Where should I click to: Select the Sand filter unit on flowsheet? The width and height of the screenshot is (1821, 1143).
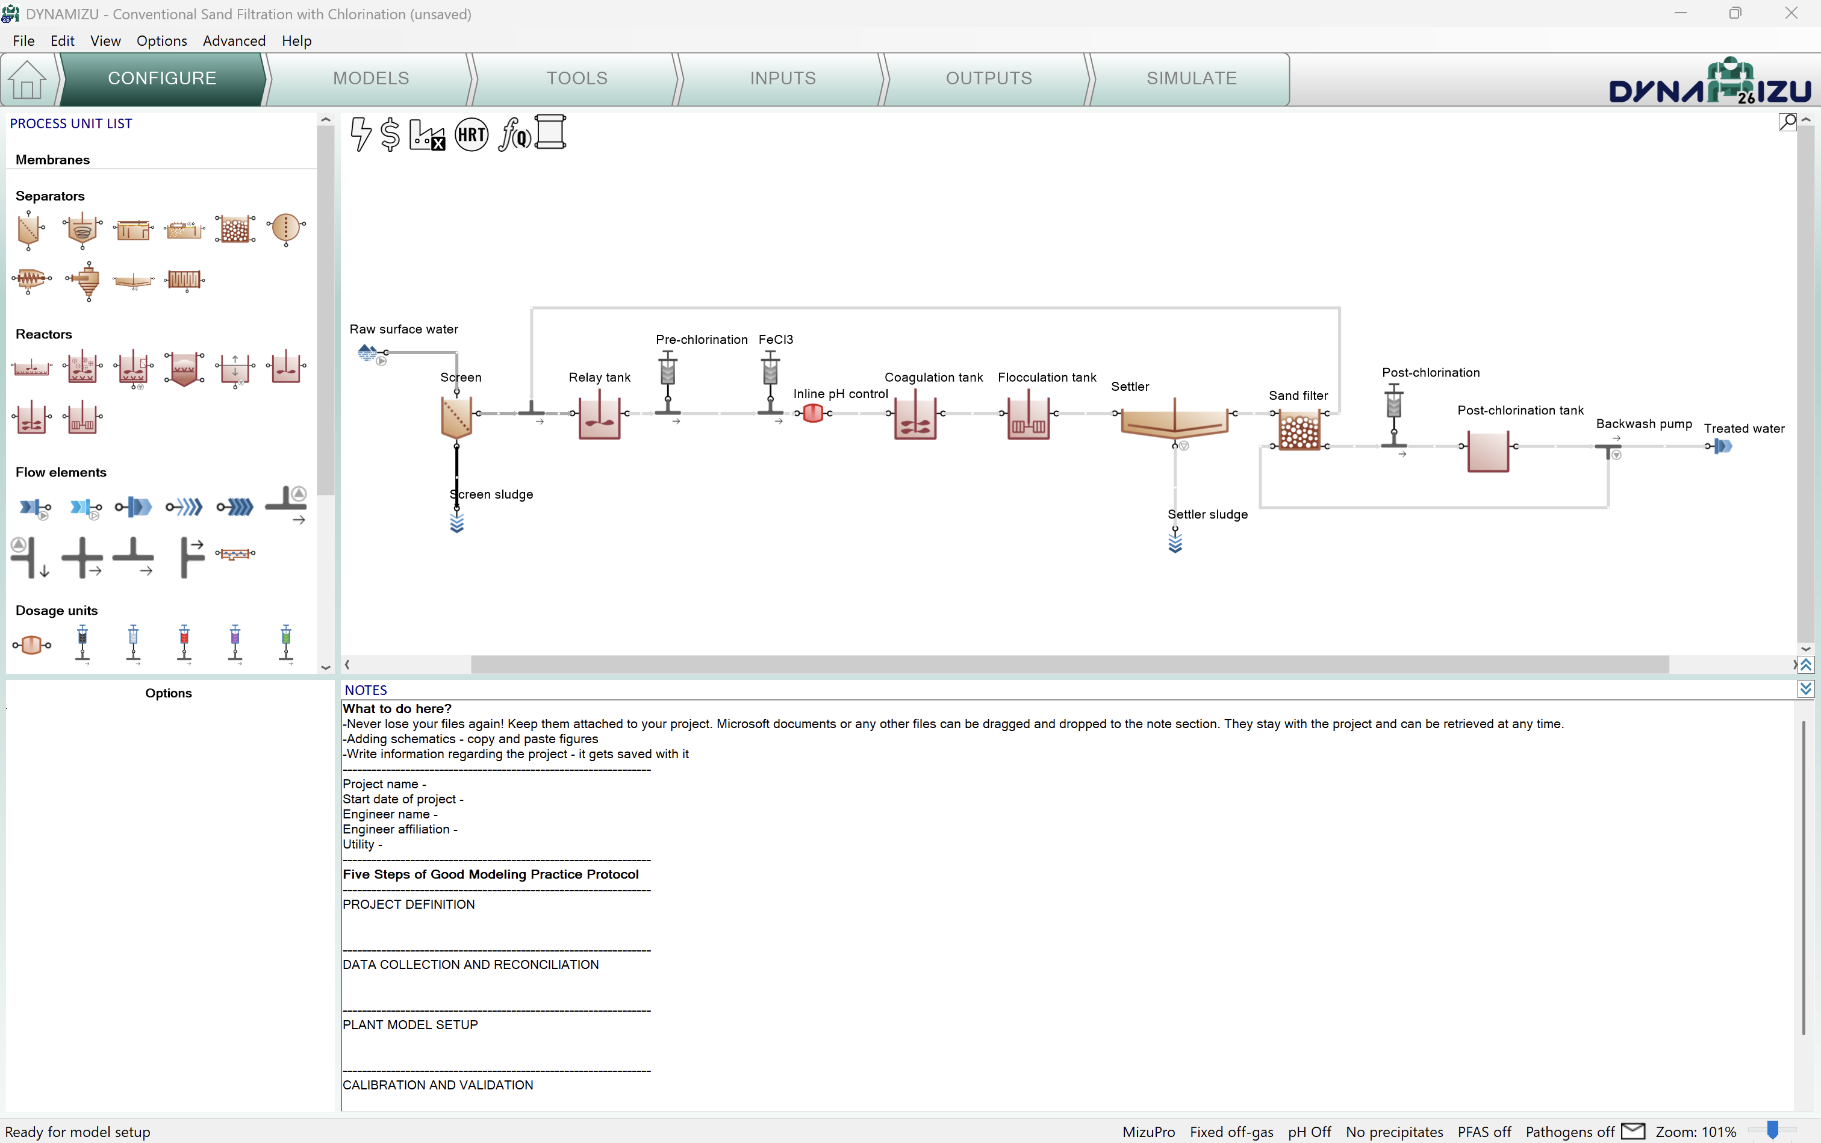click(x=1299, y=432)
